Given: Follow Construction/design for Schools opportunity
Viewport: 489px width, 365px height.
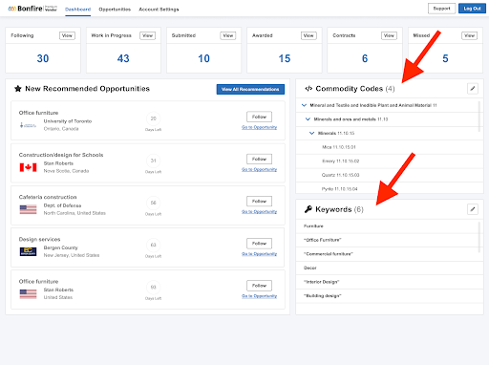Looking at the screenshot, I should point(259,159).
